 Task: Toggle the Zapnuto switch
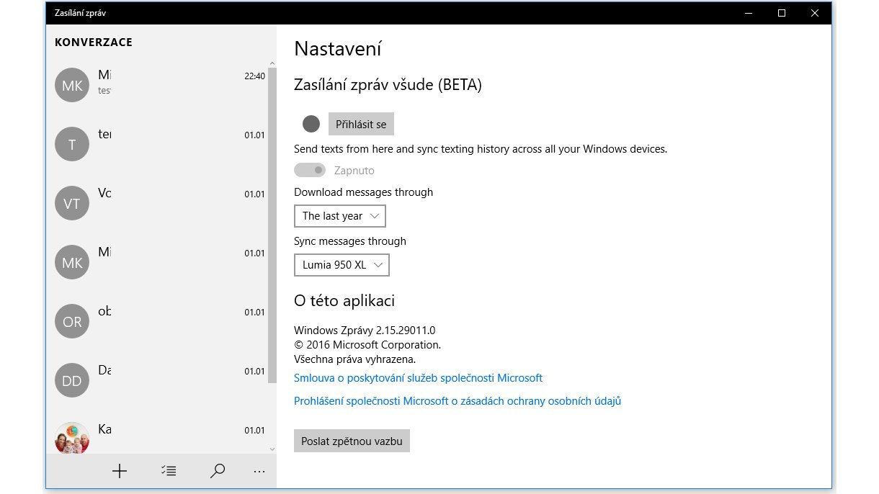point(310,171)
